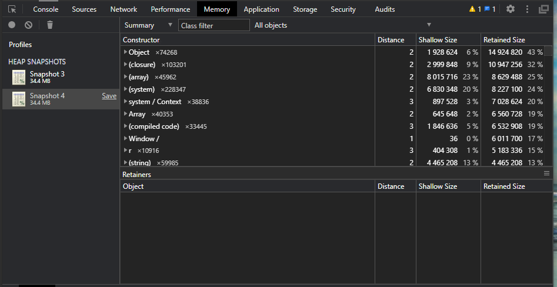Open DevTools settings gear icon

coord(511,9)
